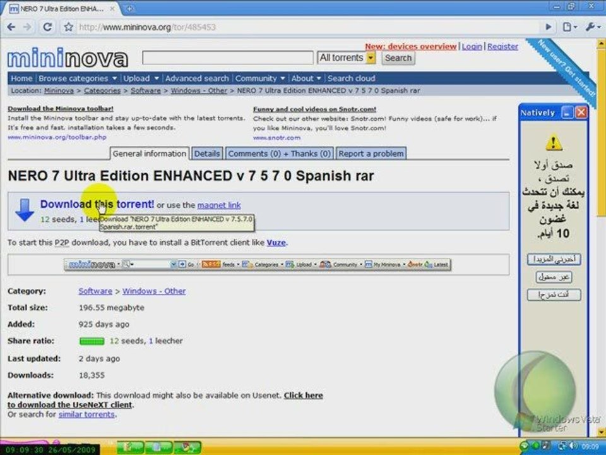The image size is (606, 455).
Task: Select the General information tab
Action: coord(150,154)
